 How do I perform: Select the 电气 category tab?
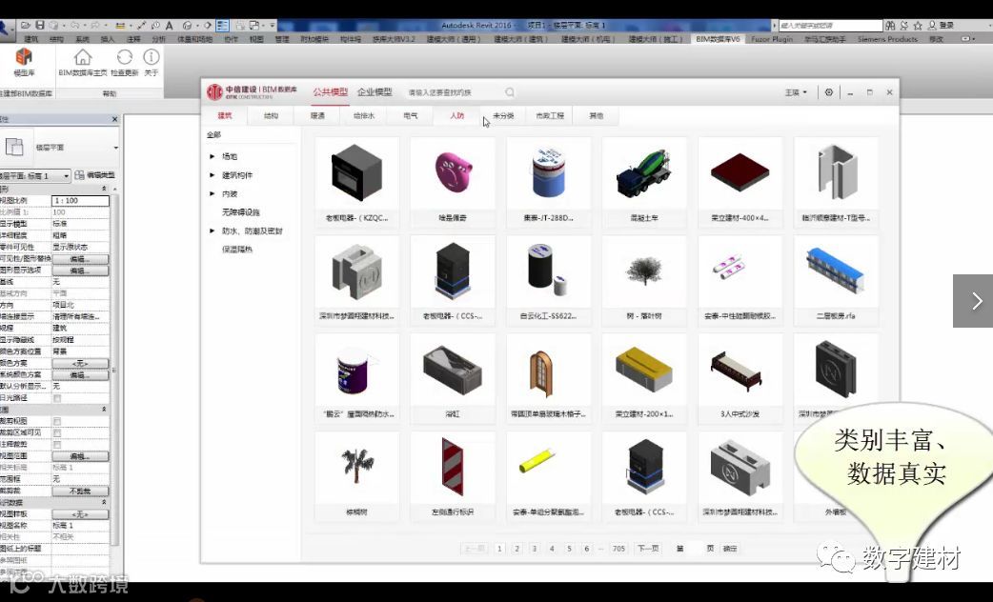coord(411,116)
